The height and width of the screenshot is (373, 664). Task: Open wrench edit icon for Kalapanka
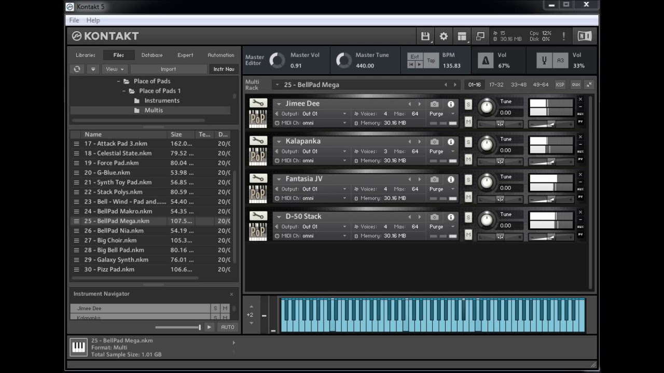pyautogui.click(x=258, y=140)
